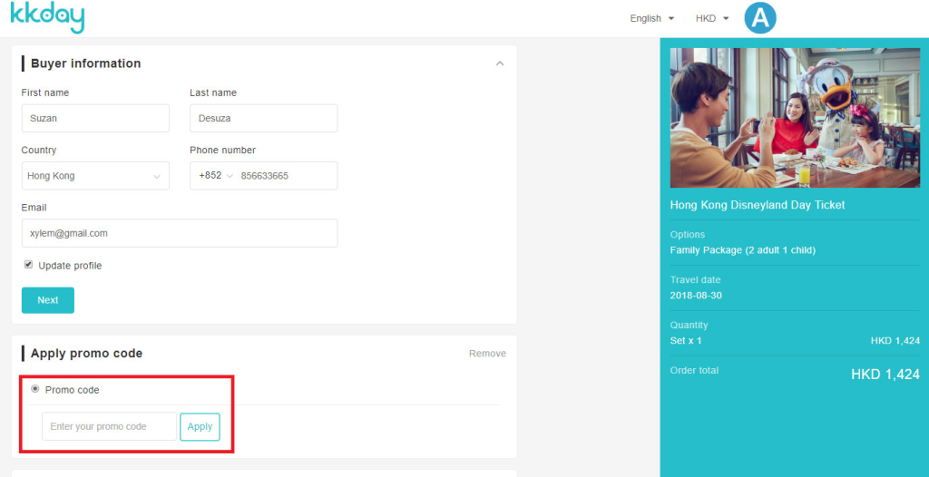Select the Apply promo code heading
Image resolution: width=929 pixels, height=477 pixels.
point(86,354)
